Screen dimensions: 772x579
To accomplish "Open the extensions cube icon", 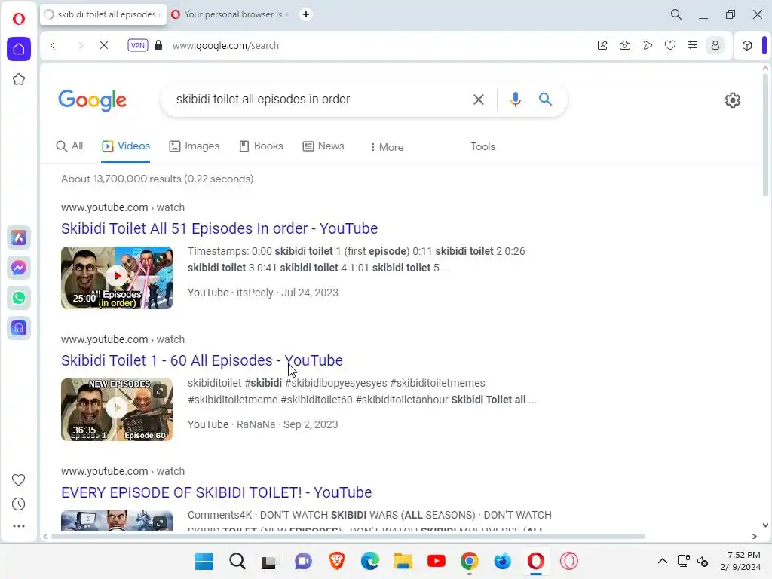I will tap(747, 45).
